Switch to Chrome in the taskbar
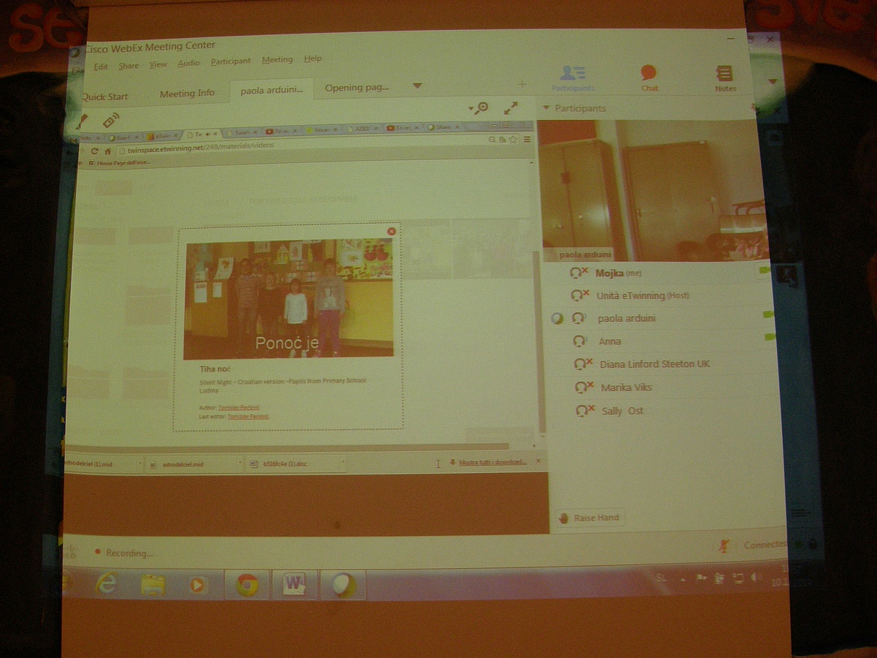Screen dimensions: 877x658 click(247, 585)
